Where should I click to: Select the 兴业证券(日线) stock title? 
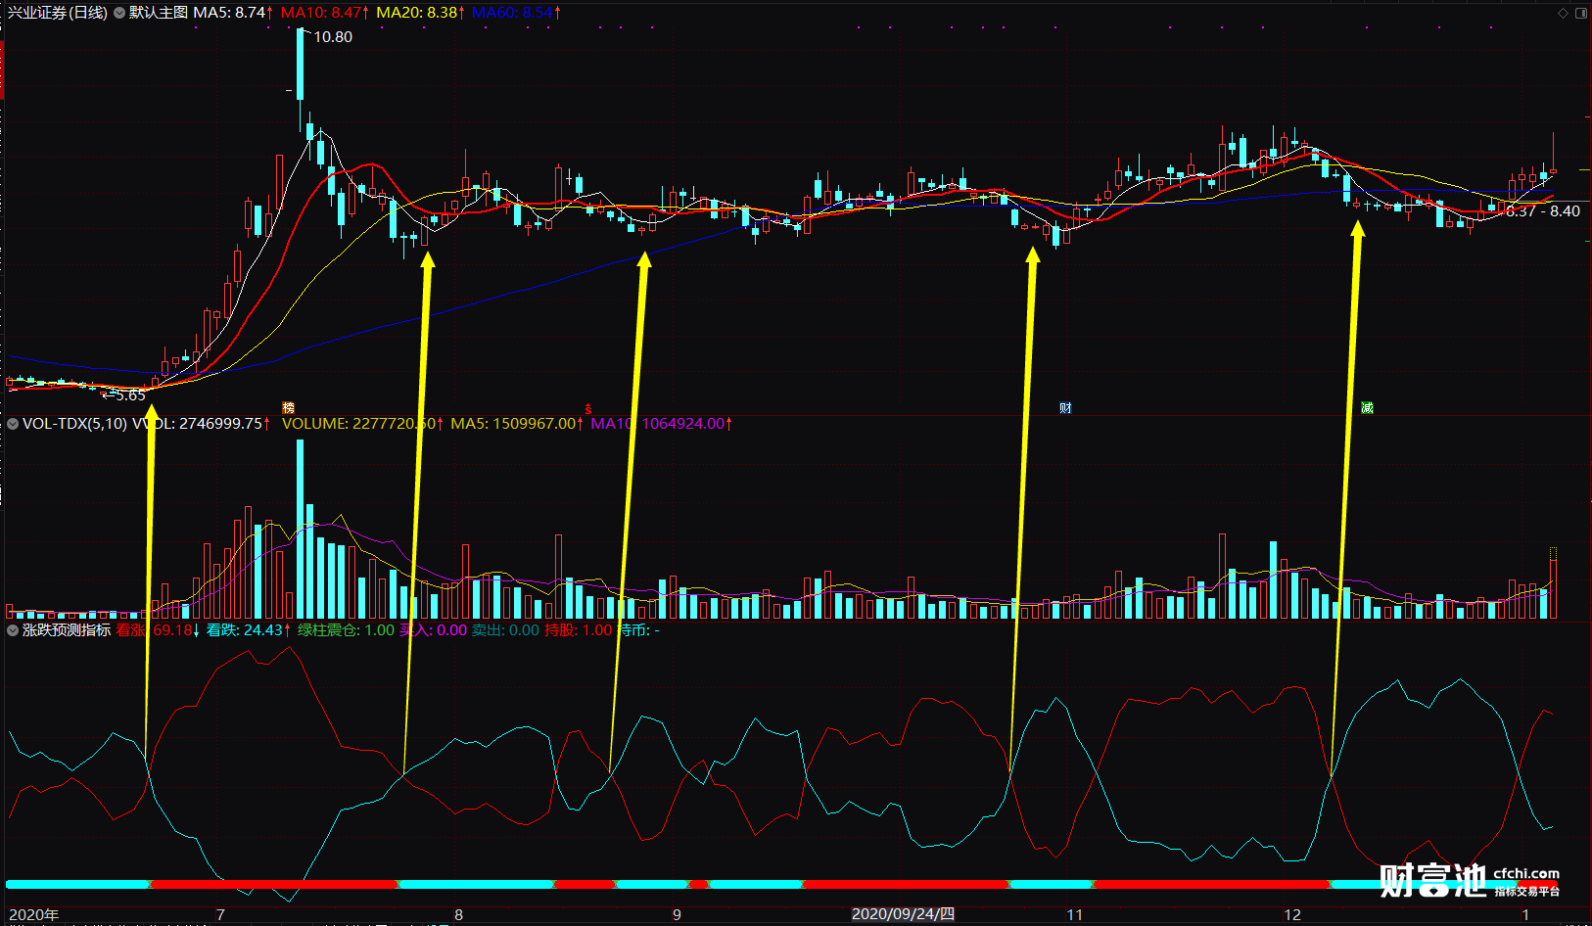point(58,13)
